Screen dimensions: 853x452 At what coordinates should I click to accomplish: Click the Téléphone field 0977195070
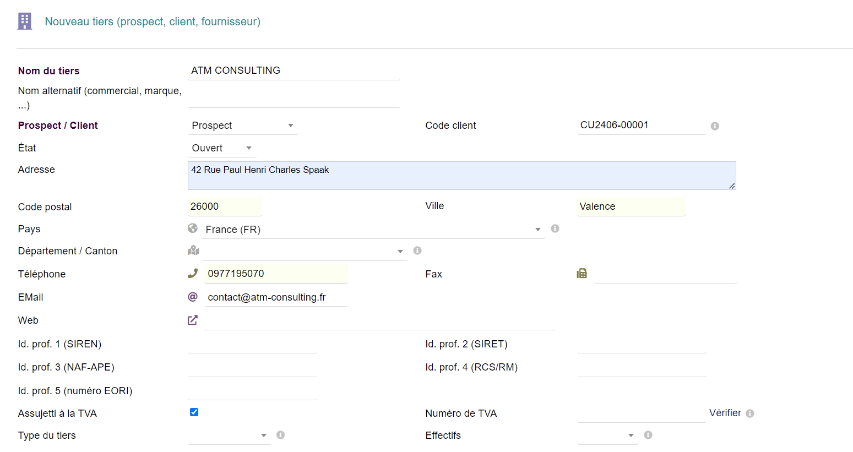click(x=276, y=274)
